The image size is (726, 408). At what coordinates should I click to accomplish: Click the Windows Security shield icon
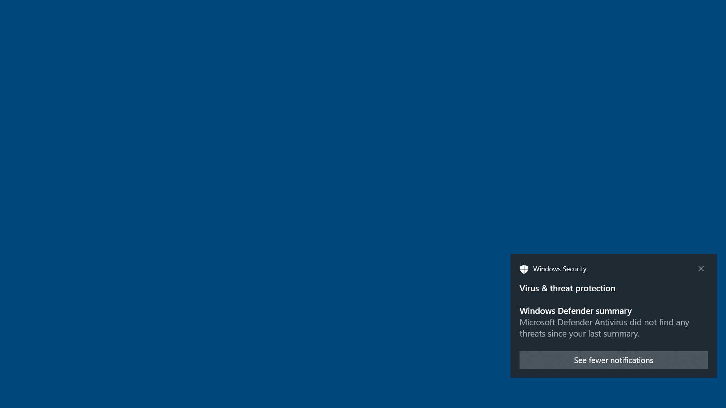(524, 269)
